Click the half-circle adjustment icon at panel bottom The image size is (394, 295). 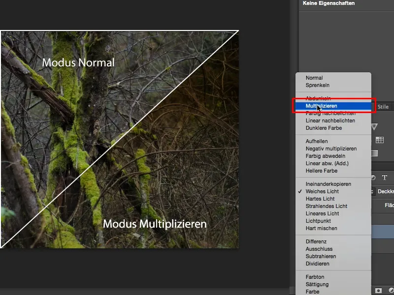coord(391,290)
